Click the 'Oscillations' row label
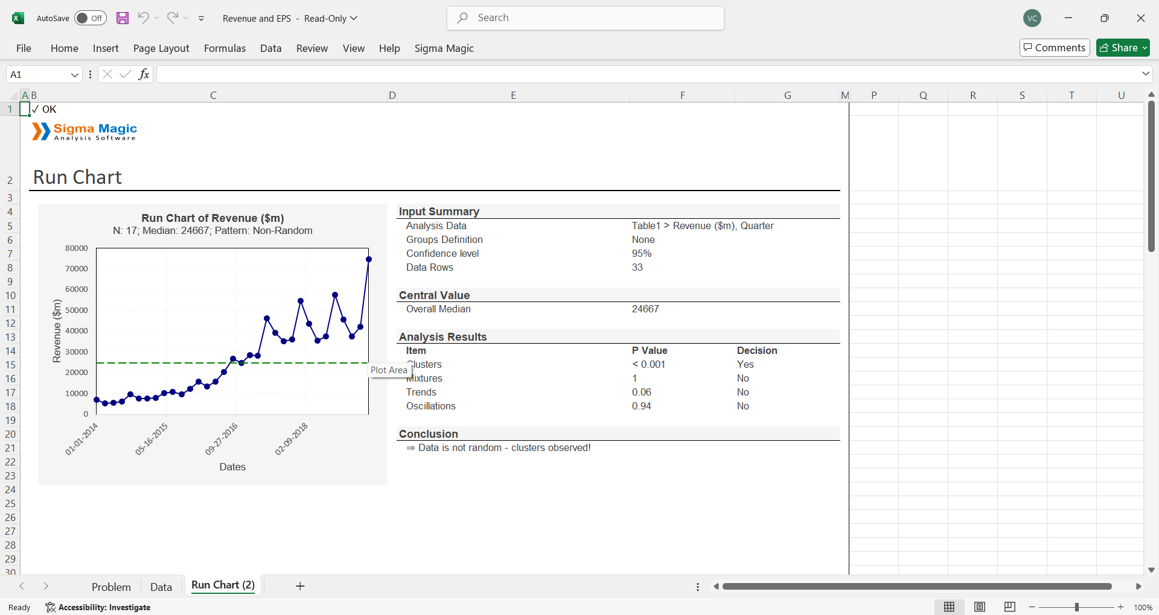 pos(431,406)
